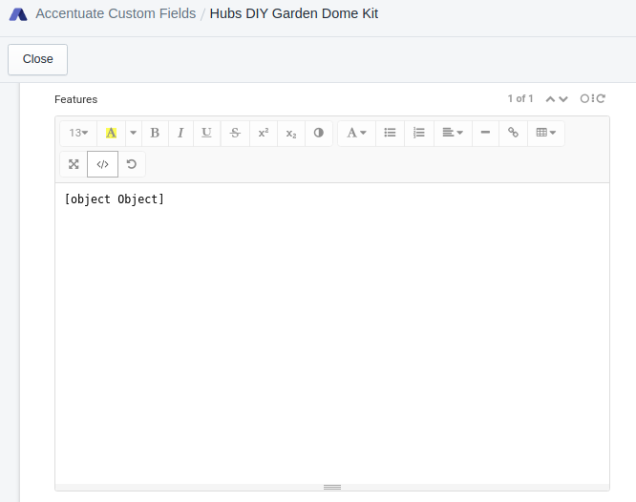Click the undo arrow icon
636x502 pixels.
[132, 164]
